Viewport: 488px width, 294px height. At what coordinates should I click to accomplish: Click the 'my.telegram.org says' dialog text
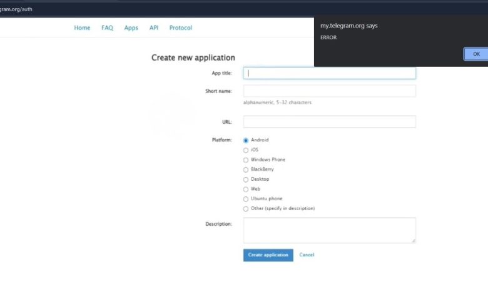[348, 26]
